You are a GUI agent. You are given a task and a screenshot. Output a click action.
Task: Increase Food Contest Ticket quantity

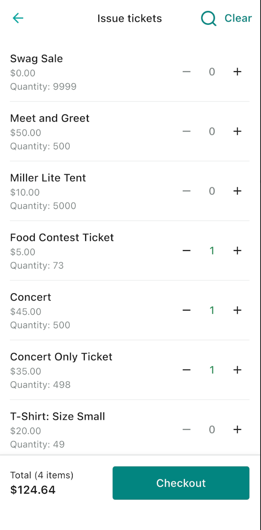coord(237,251)
